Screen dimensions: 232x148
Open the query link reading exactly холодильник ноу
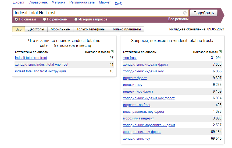coord(136,139)
